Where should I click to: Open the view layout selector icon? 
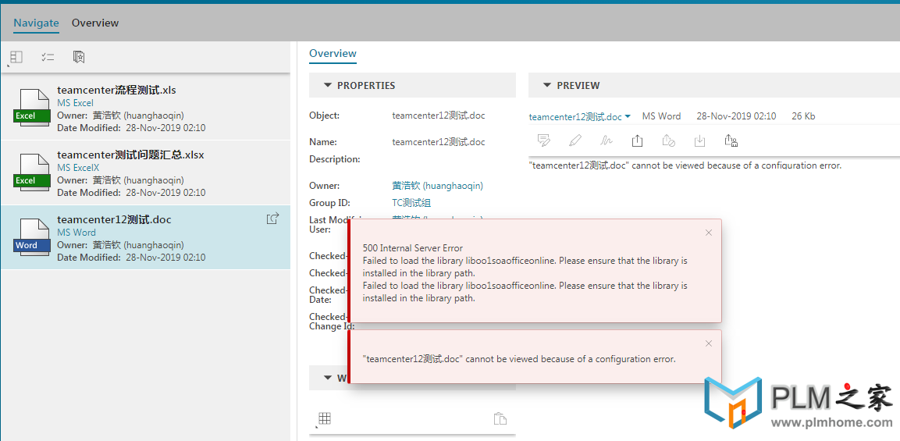(x=16, y=57)
